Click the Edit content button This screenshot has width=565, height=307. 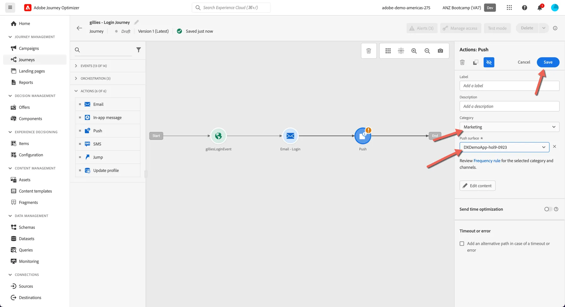click(477, 186)
